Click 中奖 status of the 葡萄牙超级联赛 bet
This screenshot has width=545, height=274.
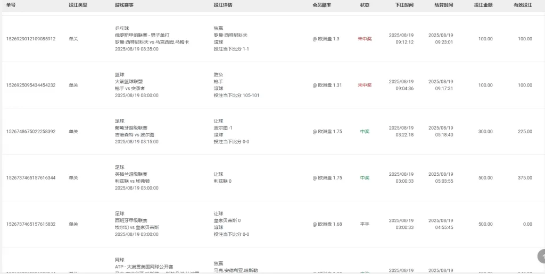365,132
